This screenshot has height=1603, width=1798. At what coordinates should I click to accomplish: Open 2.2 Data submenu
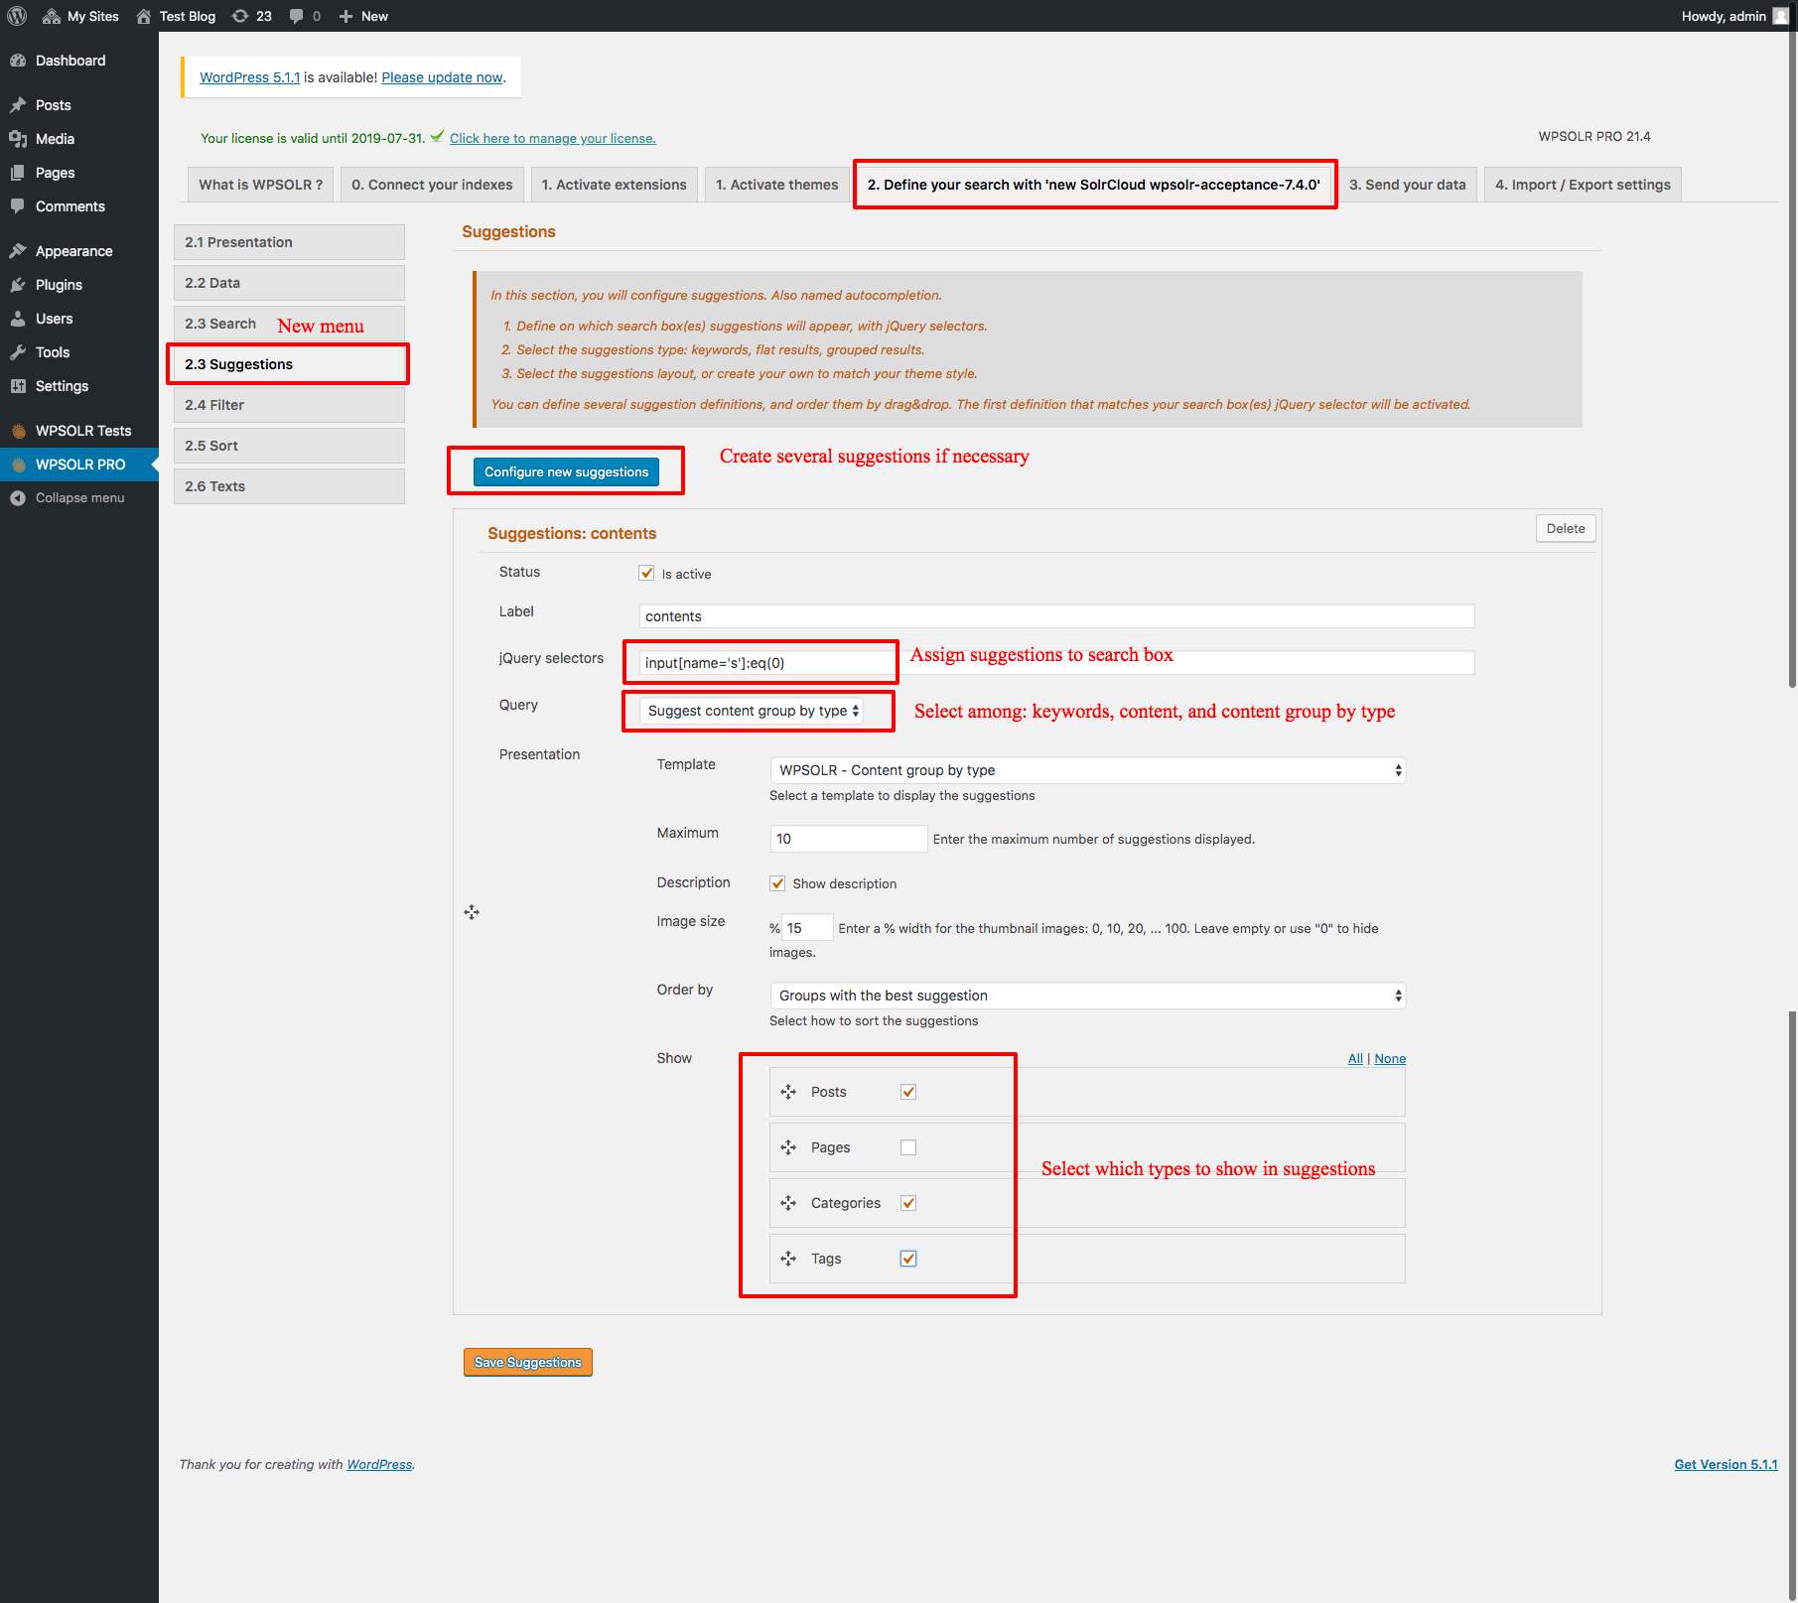(x=289, y=283)
